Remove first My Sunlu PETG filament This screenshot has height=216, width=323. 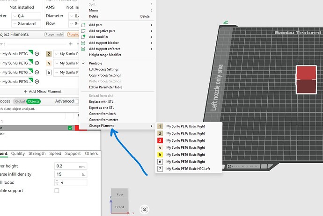pos(37,54)
